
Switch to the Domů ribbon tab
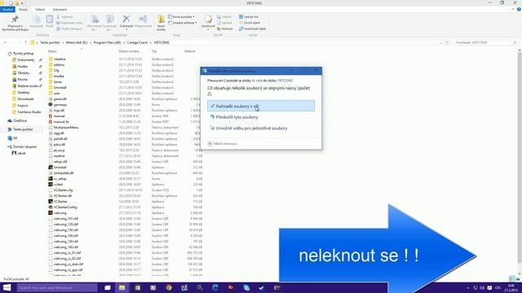(x=24, y=9)
